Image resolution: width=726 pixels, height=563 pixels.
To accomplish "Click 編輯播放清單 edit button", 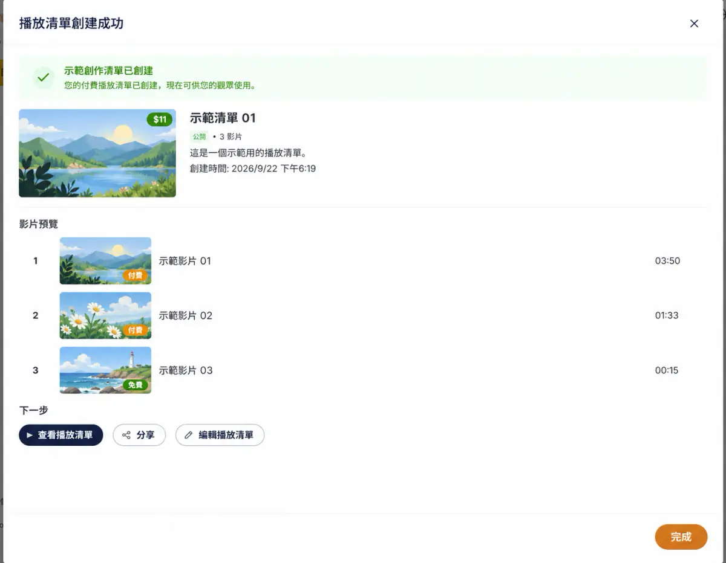I will 220,435.
